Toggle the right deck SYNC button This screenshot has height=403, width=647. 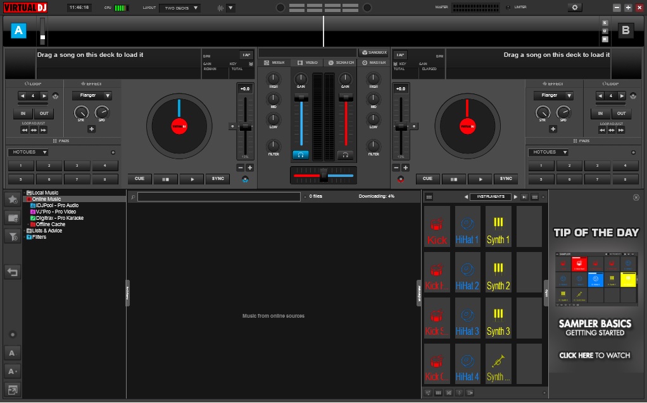pos(506,179)
